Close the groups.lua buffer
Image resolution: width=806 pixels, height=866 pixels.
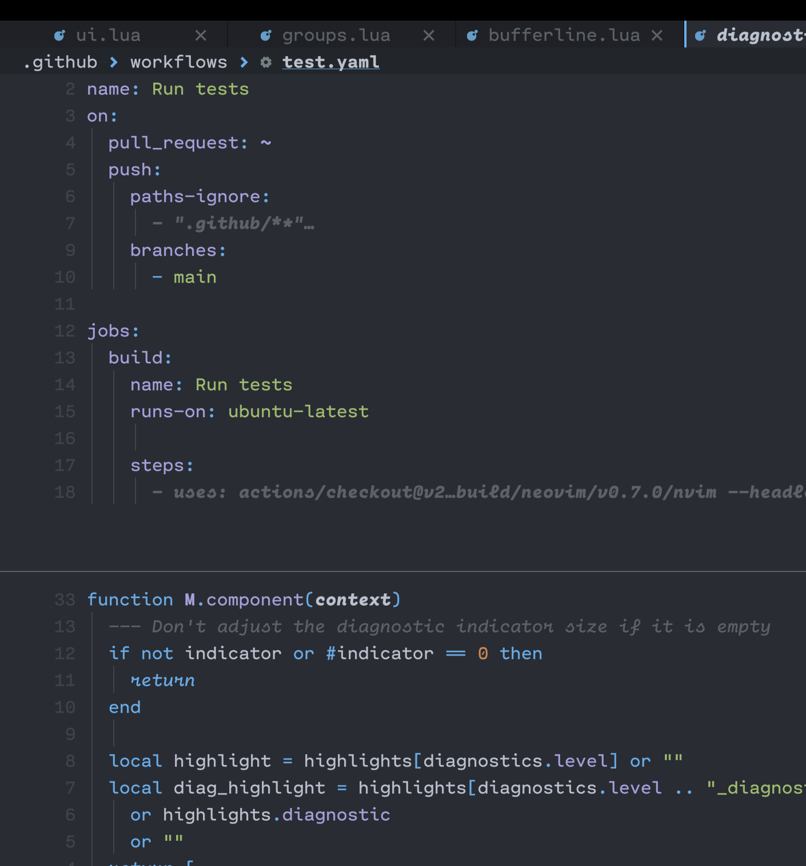(x=428, y=34)
